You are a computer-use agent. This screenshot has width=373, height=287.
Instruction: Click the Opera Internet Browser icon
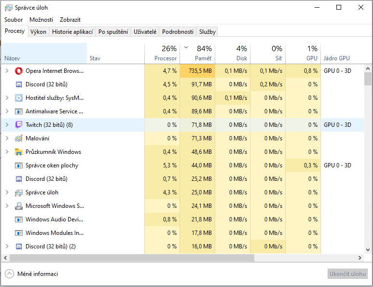point(19,71)
